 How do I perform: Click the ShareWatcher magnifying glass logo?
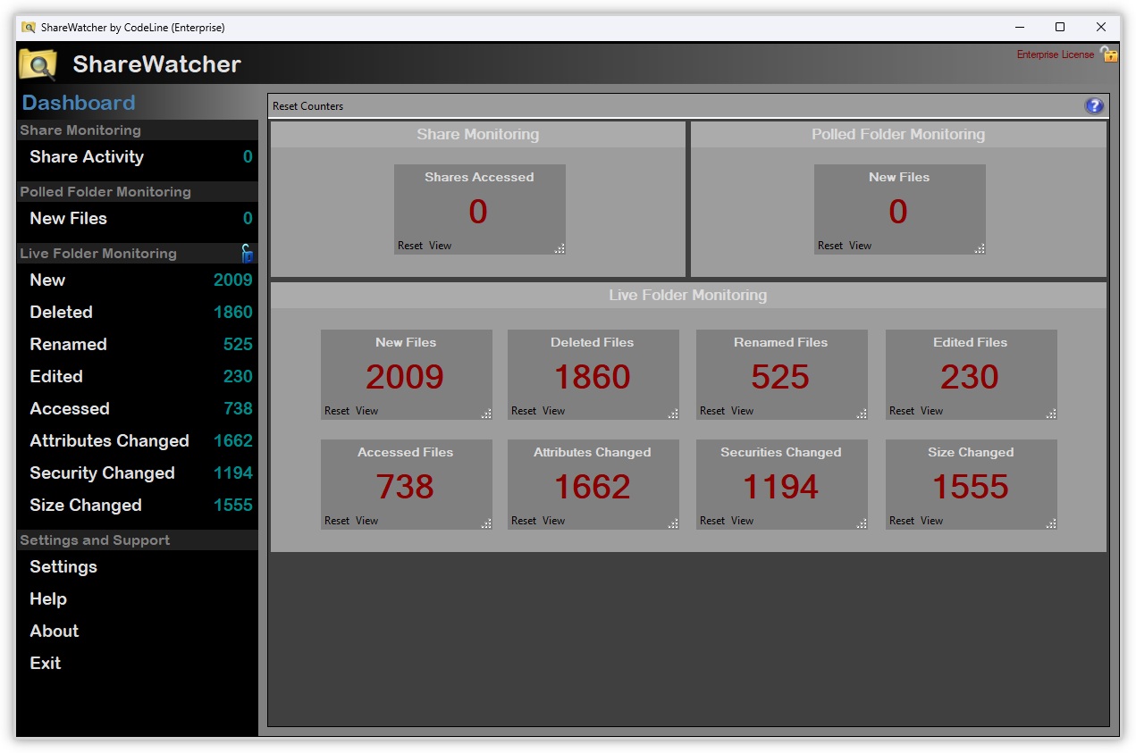[36, 63]
